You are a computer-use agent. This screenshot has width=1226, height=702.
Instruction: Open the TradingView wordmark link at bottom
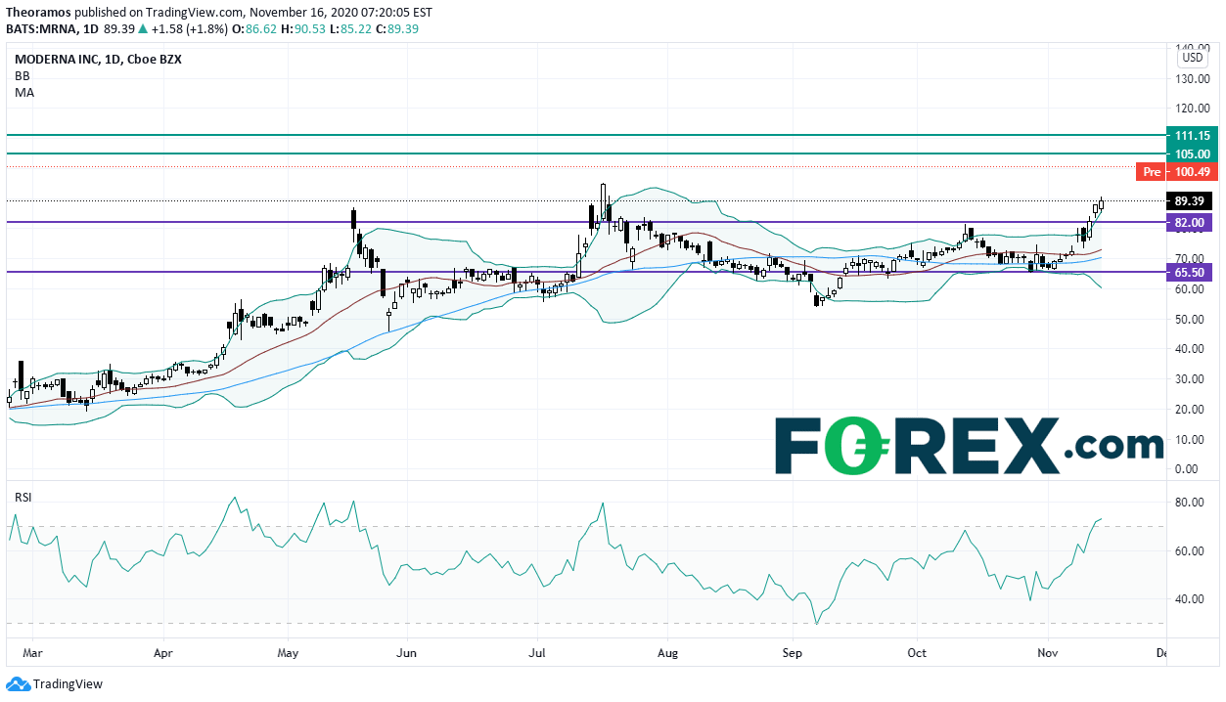[x=68, y=684]
